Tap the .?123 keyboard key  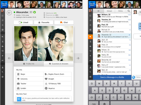tap(94, 104)
